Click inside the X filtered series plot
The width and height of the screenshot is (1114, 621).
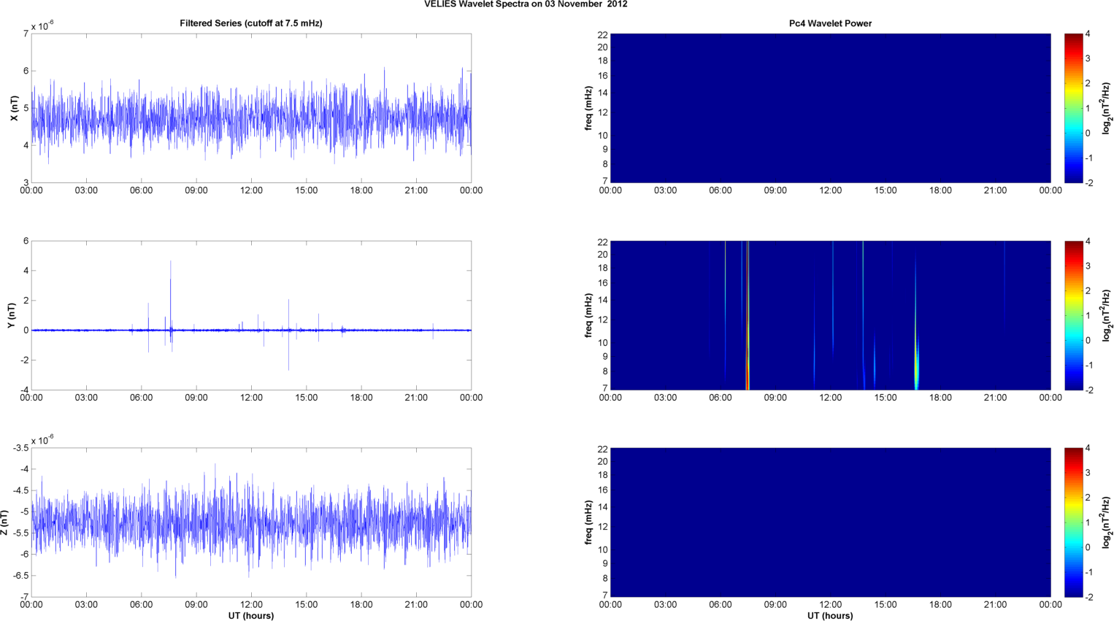(250, 108)
